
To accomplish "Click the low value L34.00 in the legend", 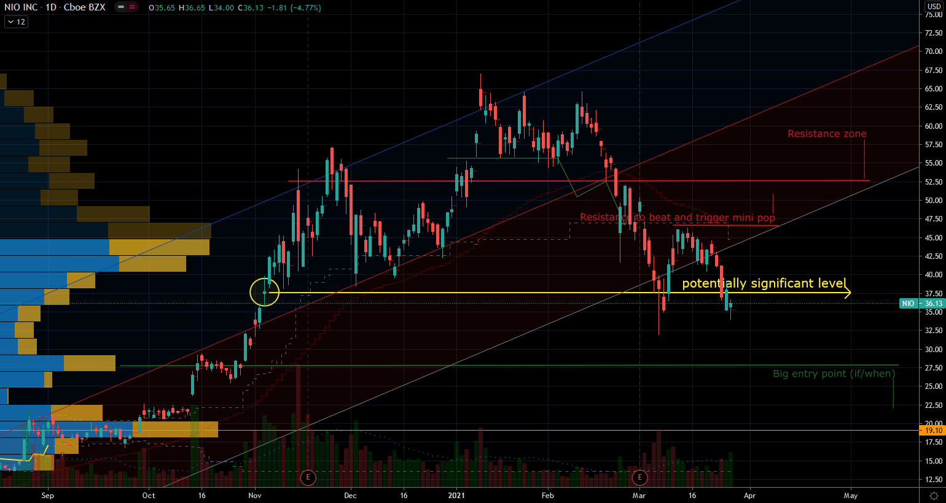I will [221, 7].
